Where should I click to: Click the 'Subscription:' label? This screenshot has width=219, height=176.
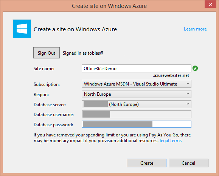point(47,84)
